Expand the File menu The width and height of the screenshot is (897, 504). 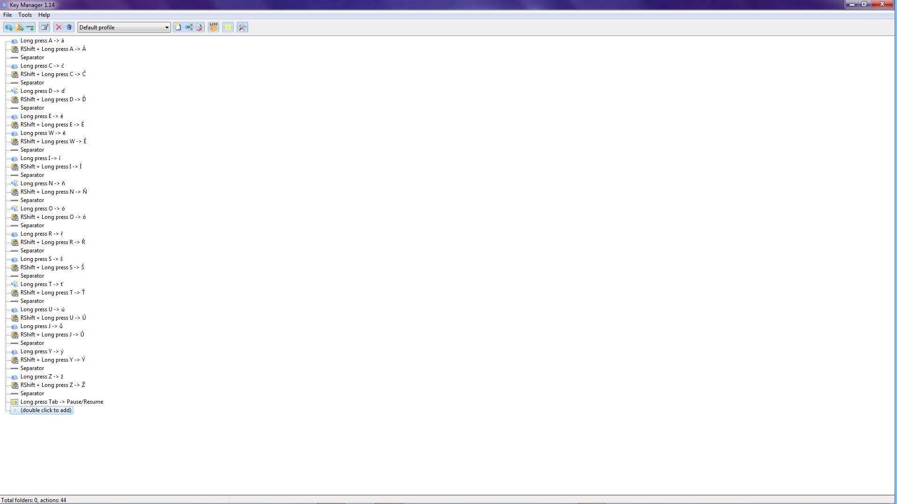7,14
